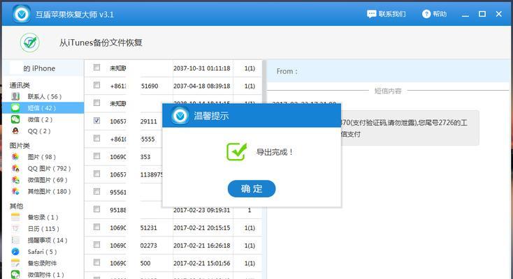The width and height of the screenshot is (513, 279).
Task: Select the 微信图片 (69) icon
Action: (x=15, y=180)
